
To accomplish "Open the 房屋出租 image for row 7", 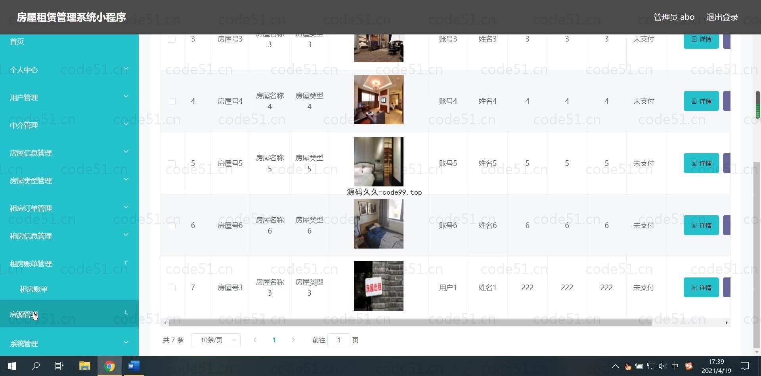I will tap(379, 286).
